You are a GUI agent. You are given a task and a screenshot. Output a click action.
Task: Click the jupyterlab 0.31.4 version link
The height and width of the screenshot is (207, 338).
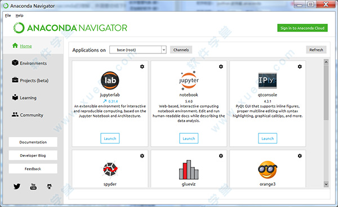click(113, 101)
